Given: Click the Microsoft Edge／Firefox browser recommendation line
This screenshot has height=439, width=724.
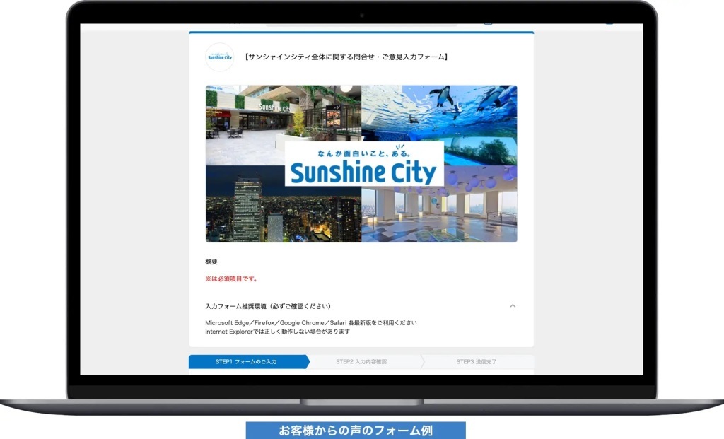Looking at the screenshot, I should tap(311, 322).
